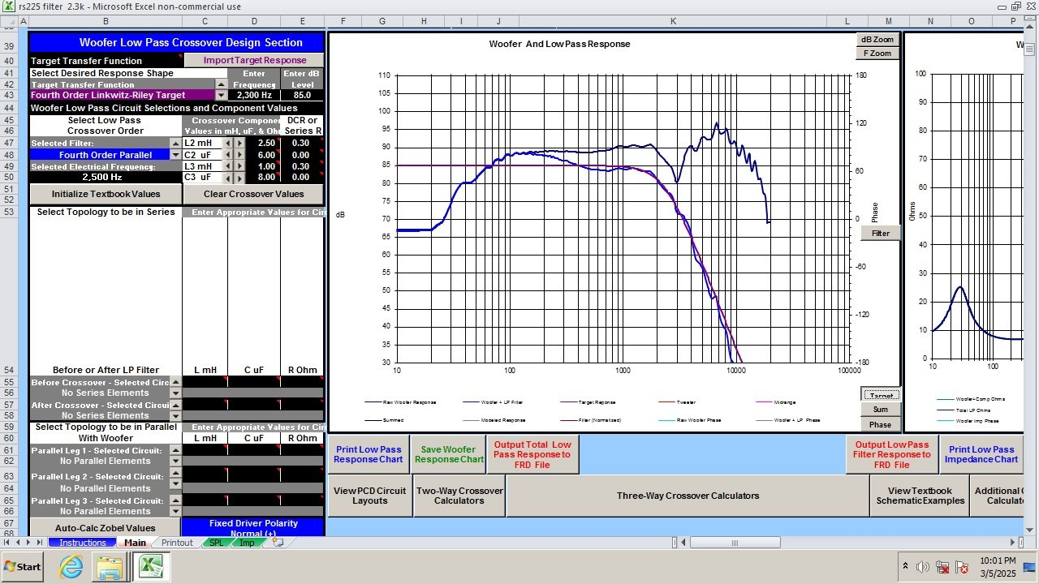
Task: Click Auto-Calc Zobel Values button
Action: coord(106,528)
